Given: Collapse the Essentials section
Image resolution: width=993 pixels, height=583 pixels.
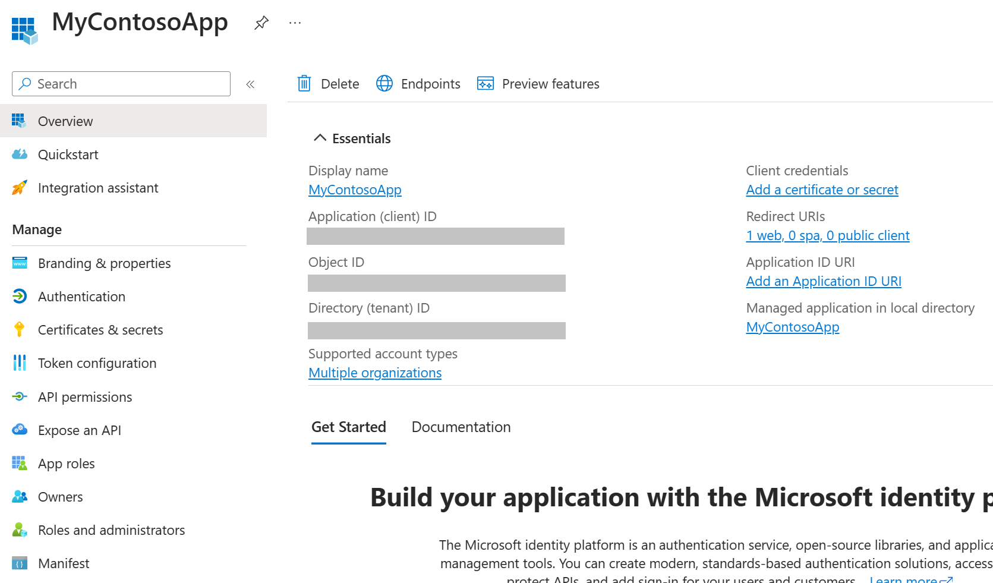Looking at the screenshot, I should 320,138.
